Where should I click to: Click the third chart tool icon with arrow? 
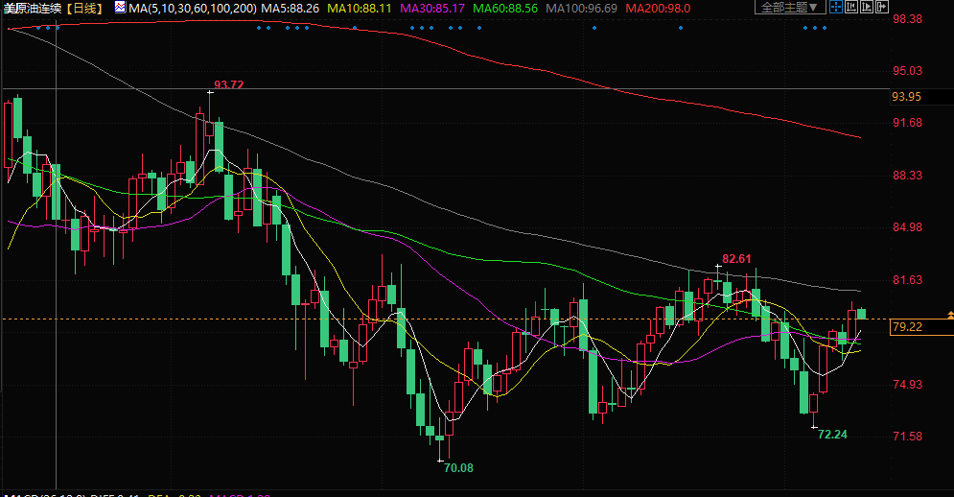pyautogui.click(x=868, y=8)
